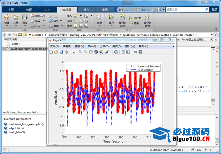This screenshot has width=221, height=154.
Task: Click the green Run (运行) arrow icon
Action: point(111,17)
